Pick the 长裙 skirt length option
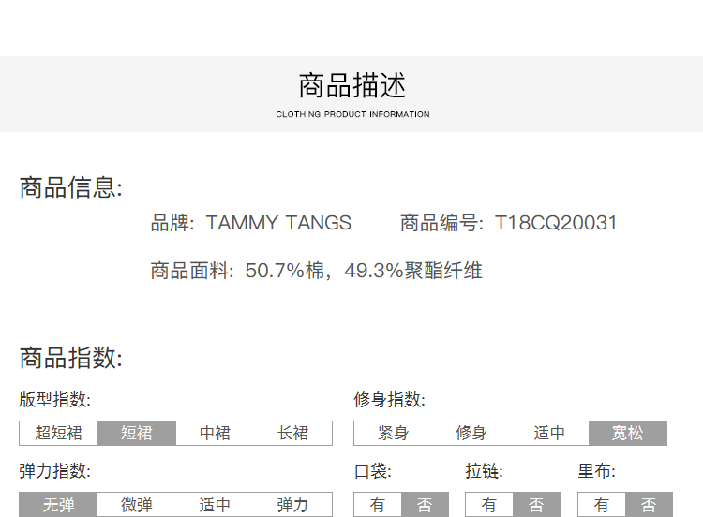 pos(292,433)
